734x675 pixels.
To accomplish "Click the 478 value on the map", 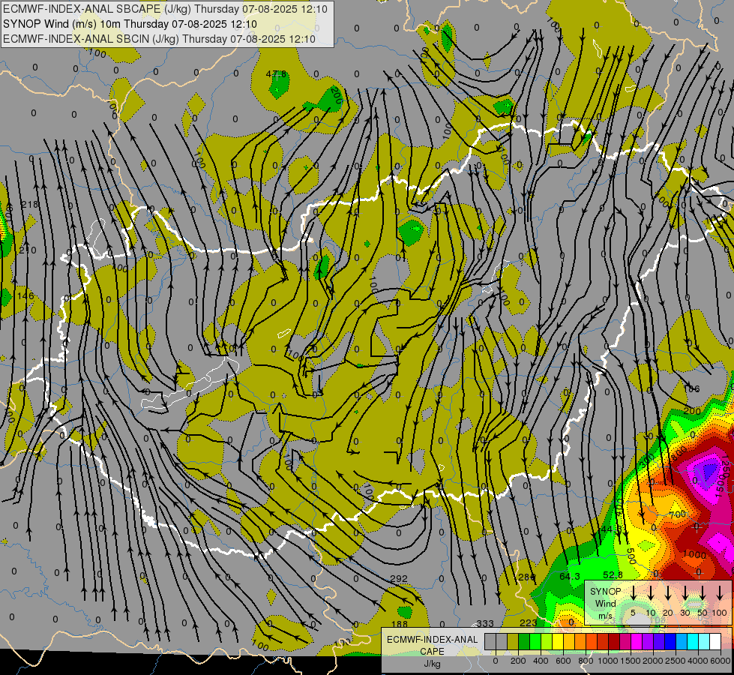I will [276, 74].
